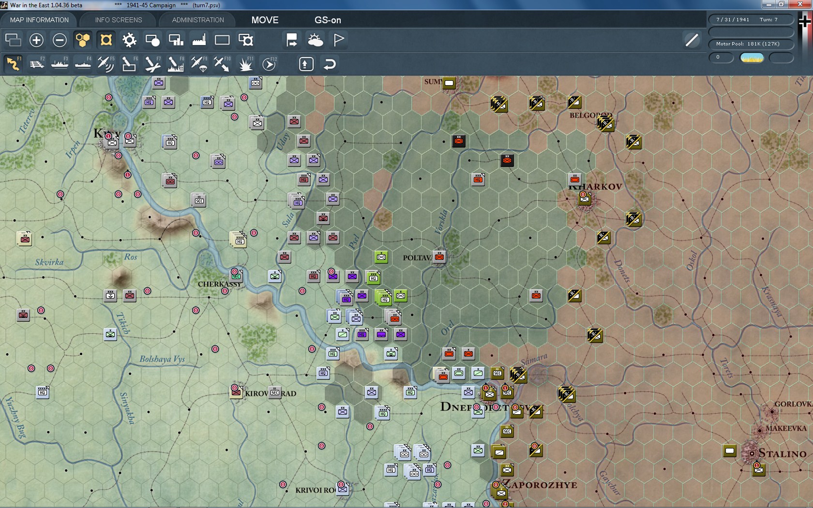This screenshot has width=813, height=508.
Task: Click the German cross side flag
Action: point(805,21)
